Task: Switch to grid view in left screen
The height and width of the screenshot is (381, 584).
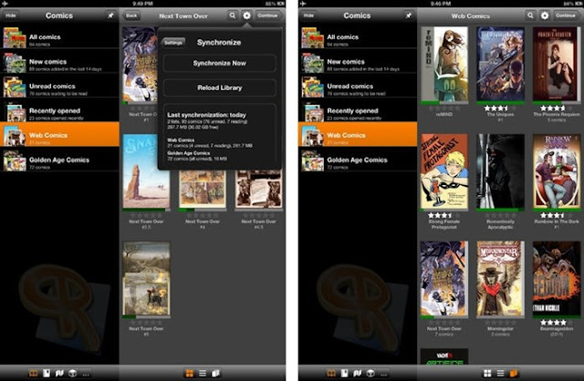Action: 190,373
